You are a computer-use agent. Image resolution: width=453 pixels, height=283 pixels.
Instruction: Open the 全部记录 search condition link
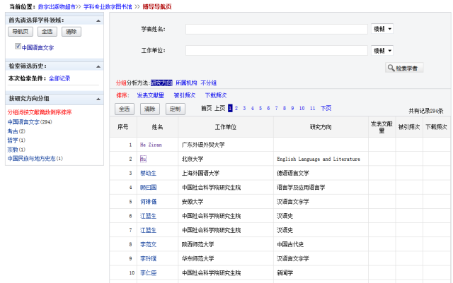(59, 78)
